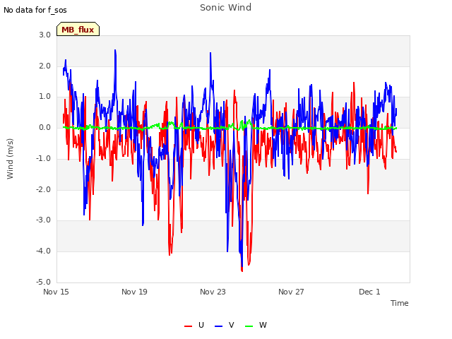Click the 'No data for f_sos' message
This screenshot has width=452, height=339.
click(x=35, y=10)
